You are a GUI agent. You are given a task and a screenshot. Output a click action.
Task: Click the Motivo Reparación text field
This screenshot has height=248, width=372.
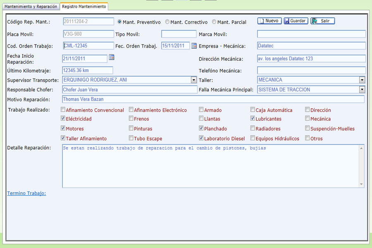(213, 99)
